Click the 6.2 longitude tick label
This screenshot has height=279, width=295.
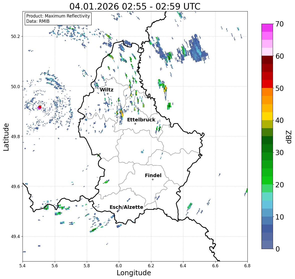[x=151, y=266]
